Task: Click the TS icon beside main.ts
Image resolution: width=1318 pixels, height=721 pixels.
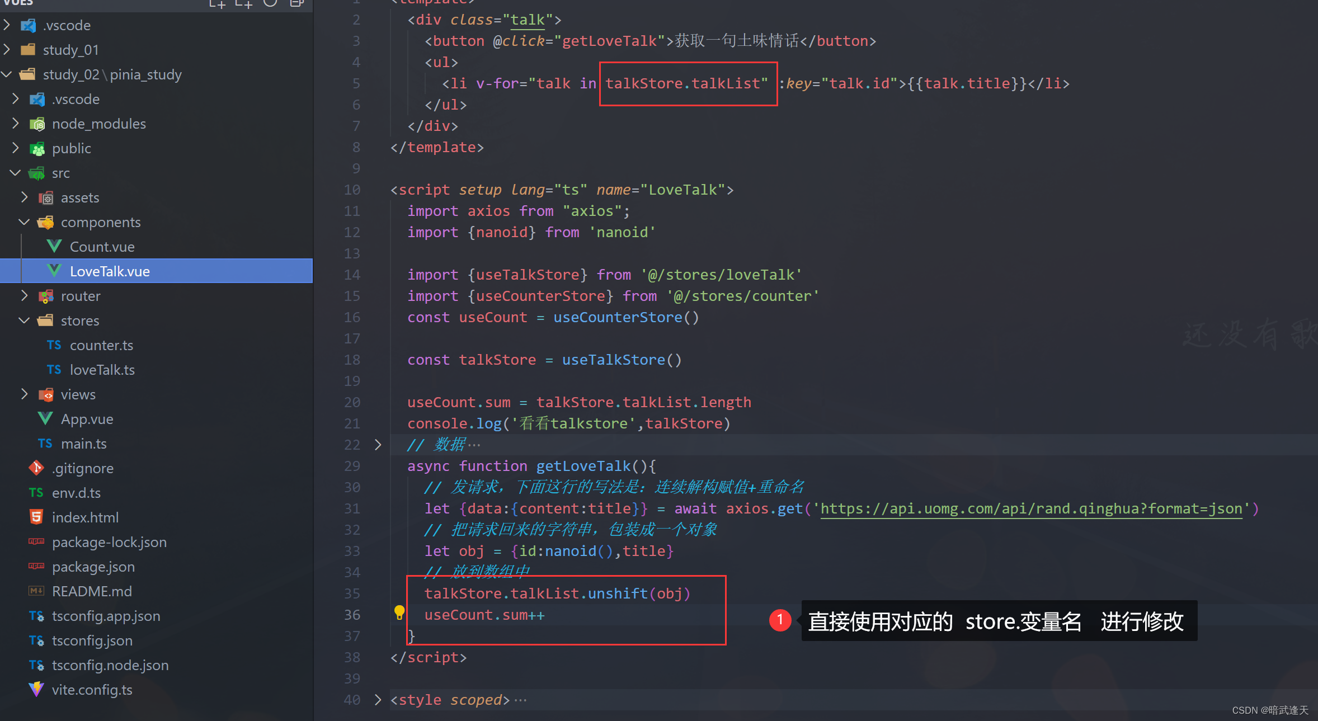Action: (x=45, y=444)
